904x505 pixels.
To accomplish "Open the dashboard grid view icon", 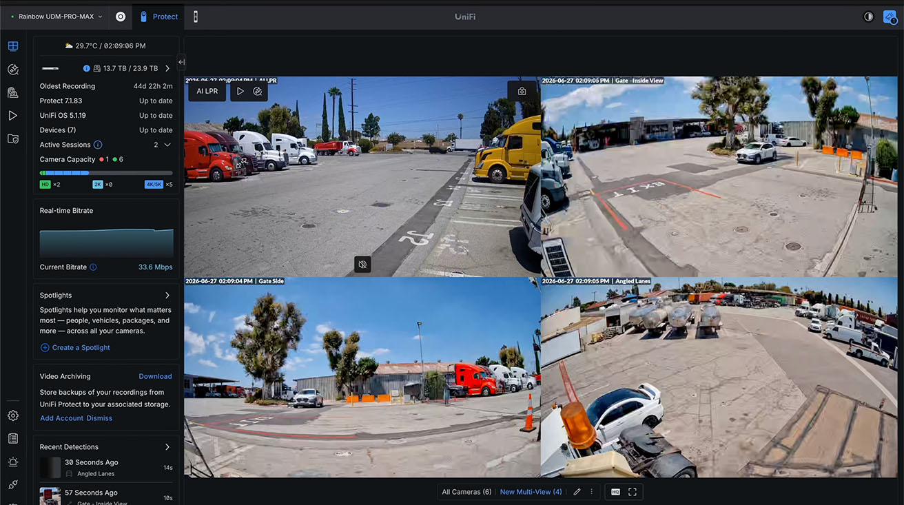I will pos(13,46).
